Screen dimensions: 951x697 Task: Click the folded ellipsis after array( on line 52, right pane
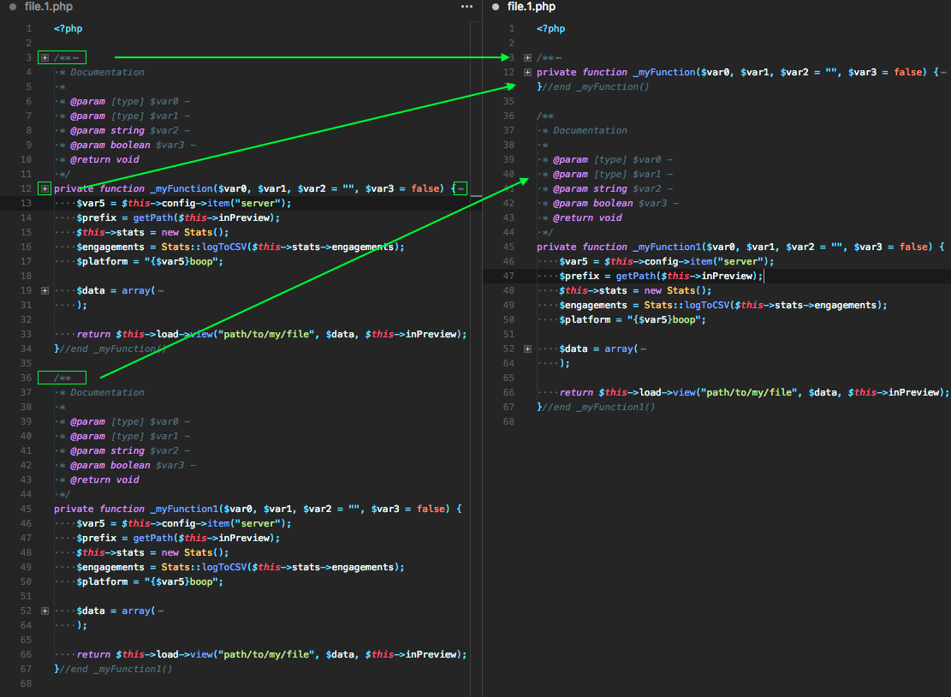644,348
